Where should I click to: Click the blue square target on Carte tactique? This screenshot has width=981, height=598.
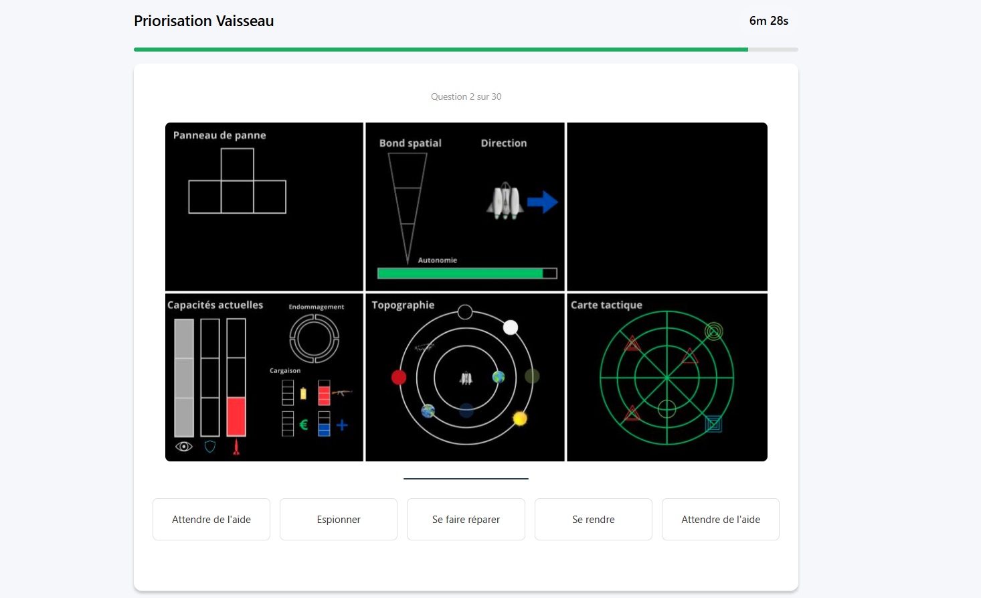coord(713,424)
